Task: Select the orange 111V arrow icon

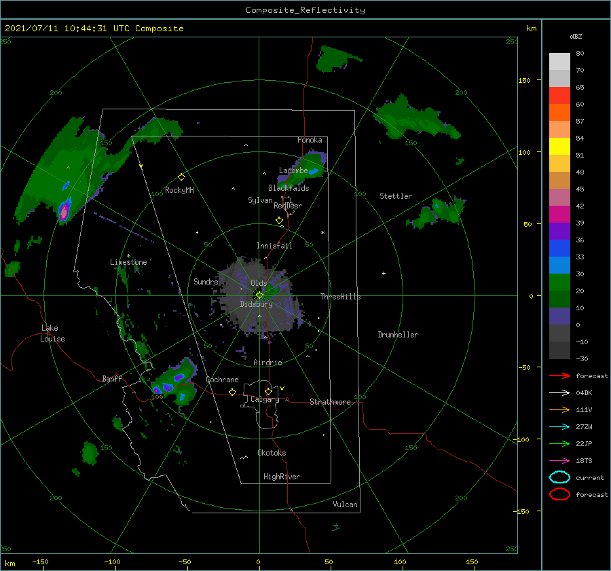Action: tap(559, 409)
